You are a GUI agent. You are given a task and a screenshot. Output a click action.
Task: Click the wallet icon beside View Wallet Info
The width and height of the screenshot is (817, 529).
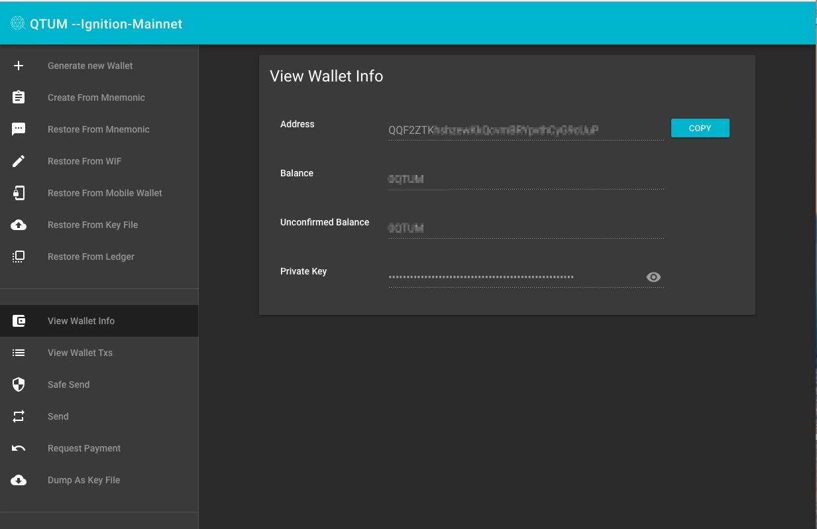point(19,321)
